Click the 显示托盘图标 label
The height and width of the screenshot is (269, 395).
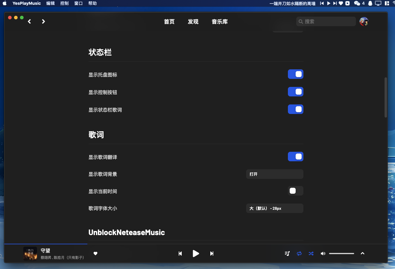pos(103,75)
